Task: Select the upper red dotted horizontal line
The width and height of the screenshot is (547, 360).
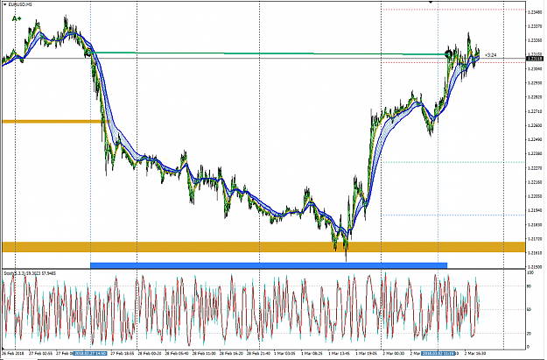Action: tap(453, 10)
